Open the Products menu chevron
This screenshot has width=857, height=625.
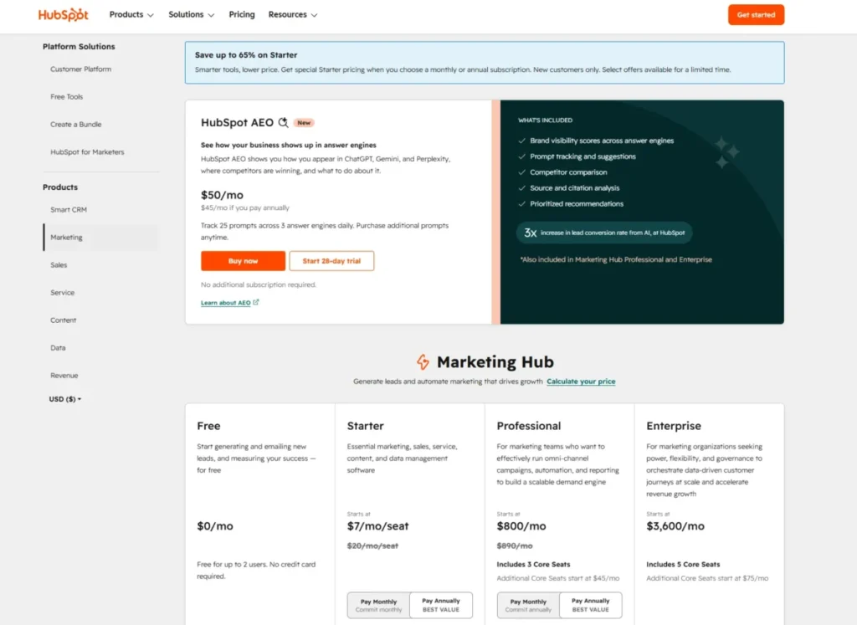(151, 15)
